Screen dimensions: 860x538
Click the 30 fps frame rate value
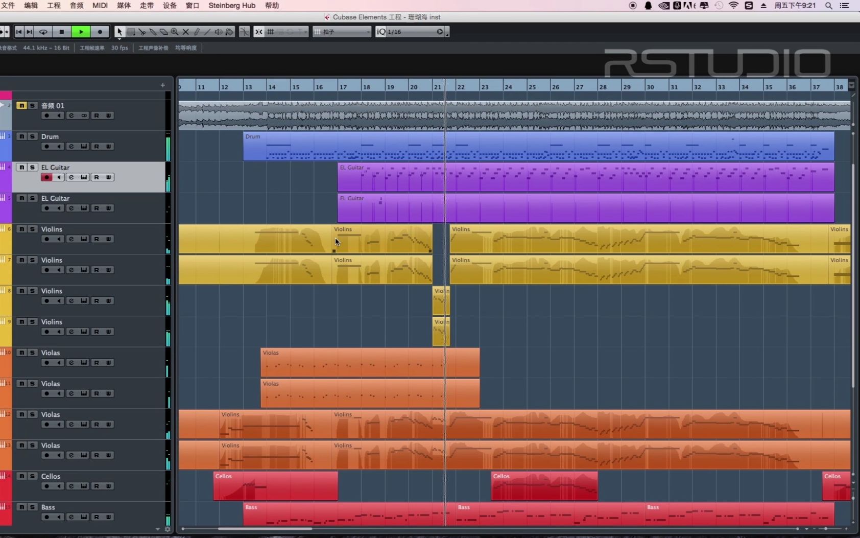(120, 48)
